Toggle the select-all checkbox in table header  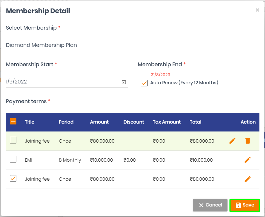coord(13,121)
